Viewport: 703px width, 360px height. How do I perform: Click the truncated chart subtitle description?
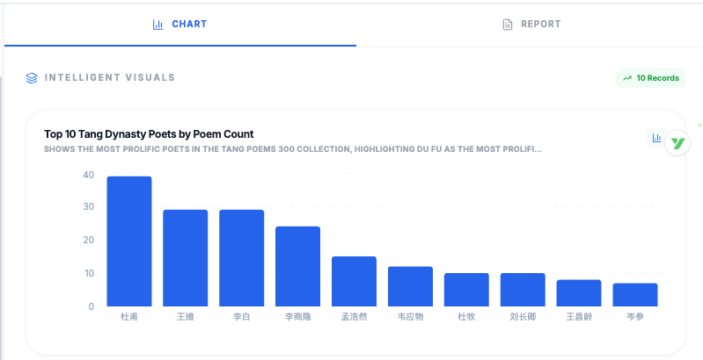[x=292, y=148]
